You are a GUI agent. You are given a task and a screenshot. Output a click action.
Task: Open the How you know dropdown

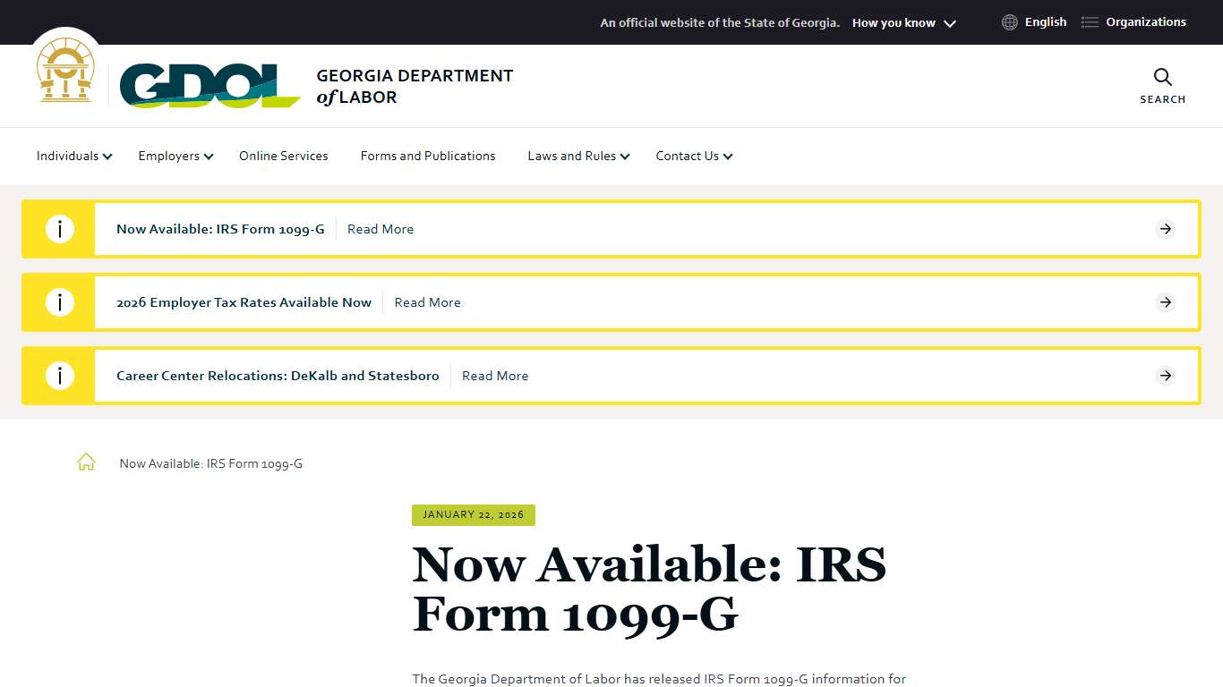click(x=902, y=22)
